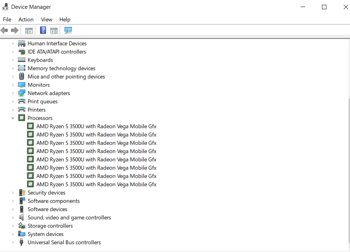
Task: Expand the IDE ATA/ATAPI controllers node
Action: (x=13, y=52)
